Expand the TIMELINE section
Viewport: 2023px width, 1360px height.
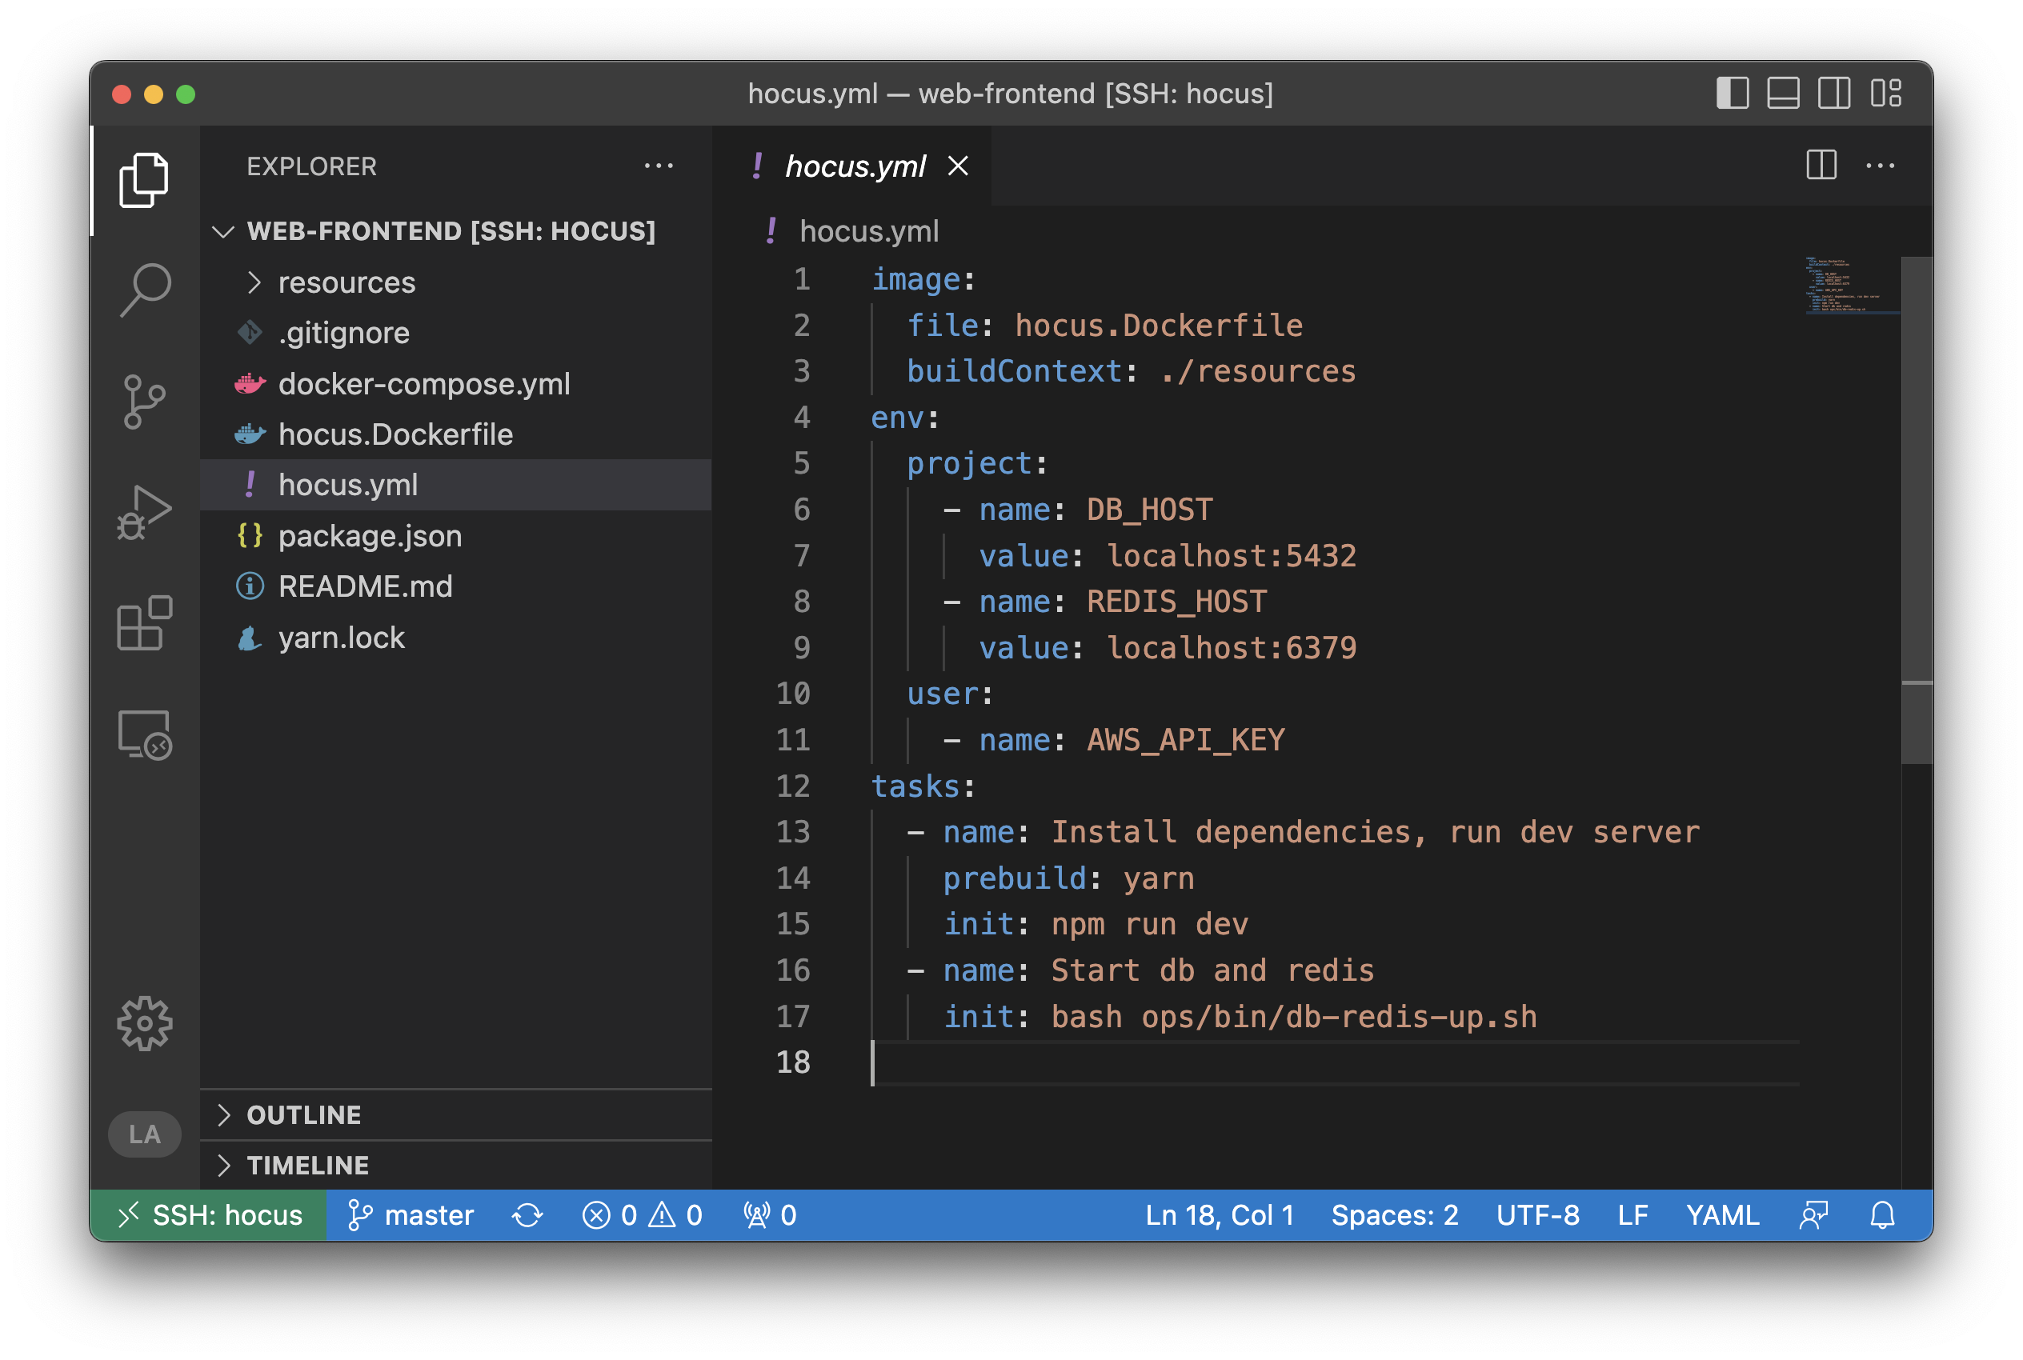(307, 1165)
